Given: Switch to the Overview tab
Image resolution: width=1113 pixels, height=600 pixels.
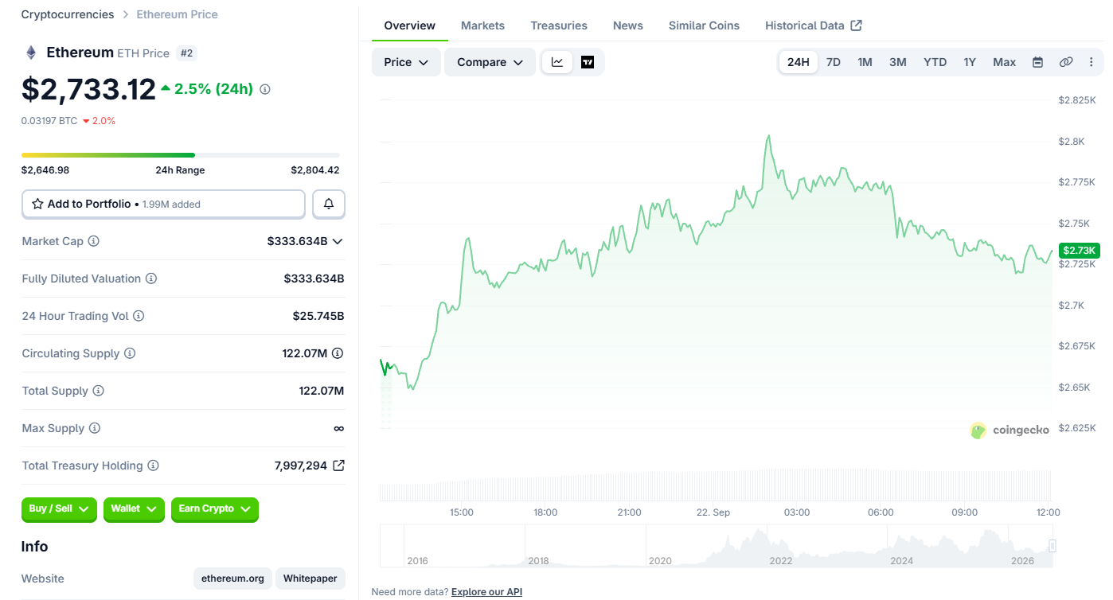Looking at the screenshot, I should pyautogui.click(x=410, y=25).
